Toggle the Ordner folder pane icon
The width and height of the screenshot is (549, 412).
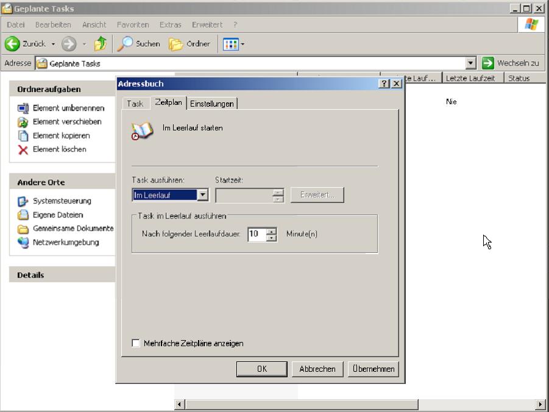pos(176,44)
